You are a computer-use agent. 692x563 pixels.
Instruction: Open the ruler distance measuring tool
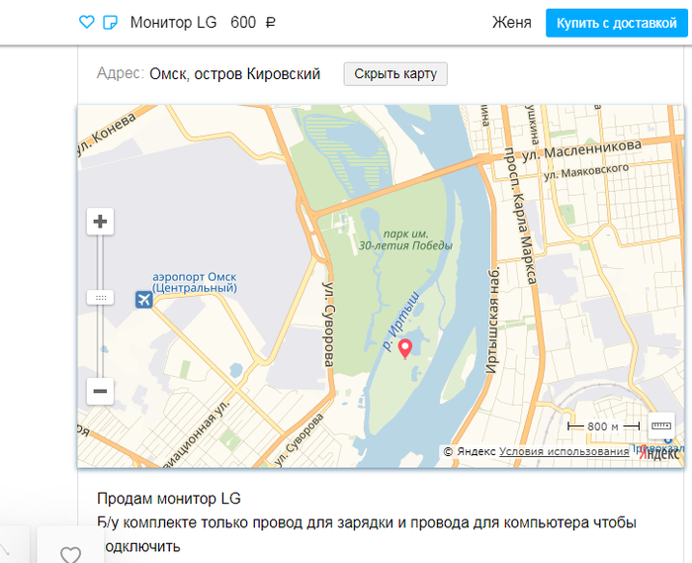[661, 425]
